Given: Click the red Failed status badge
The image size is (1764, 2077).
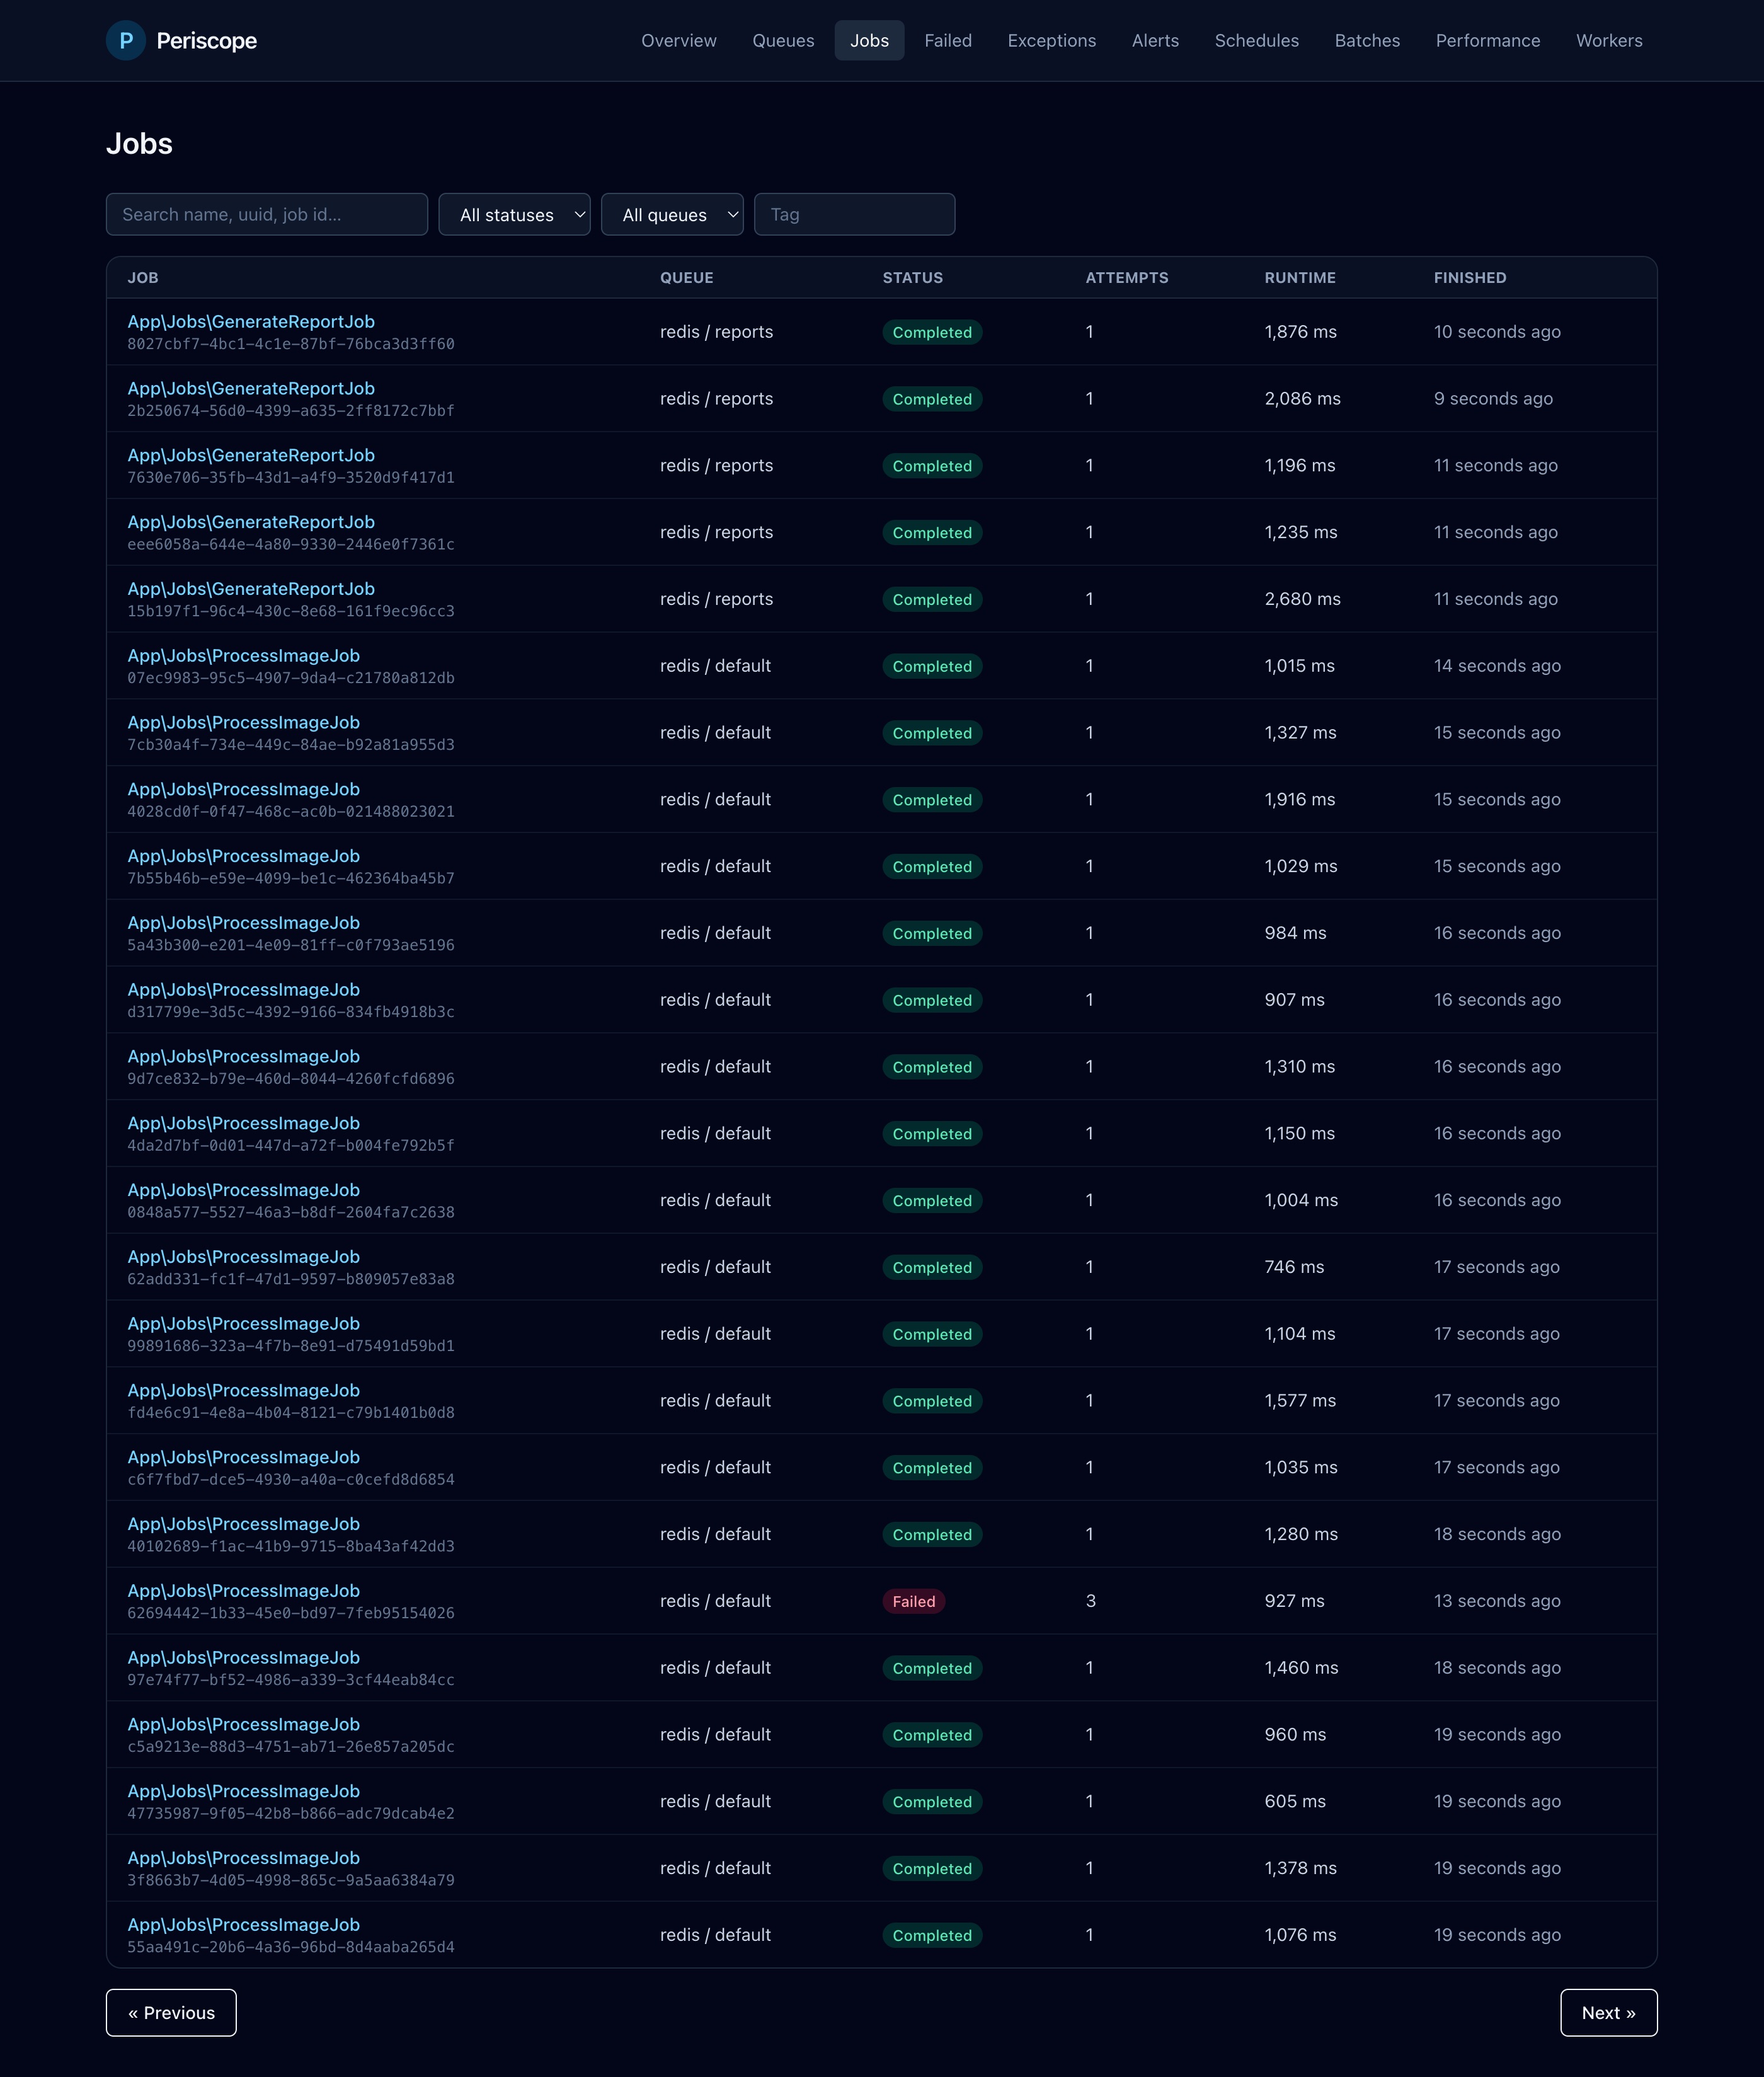Looking at the screenshot, I should 914,1601.
